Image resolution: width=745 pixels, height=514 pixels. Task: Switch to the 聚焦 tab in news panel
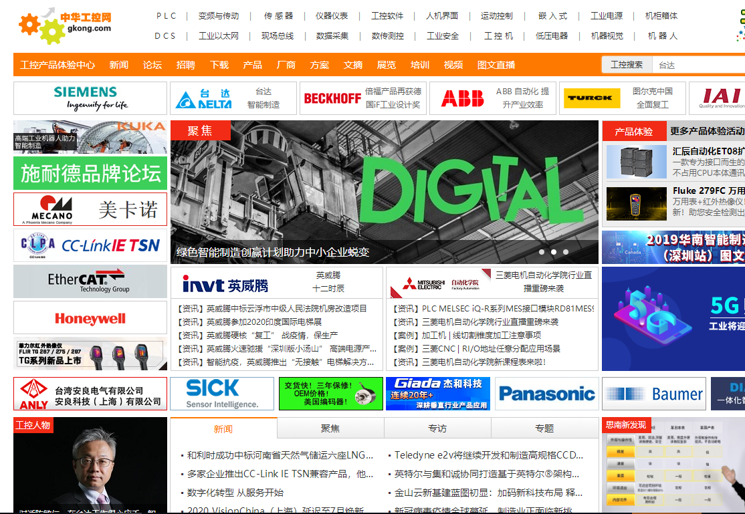click(330, 428)
